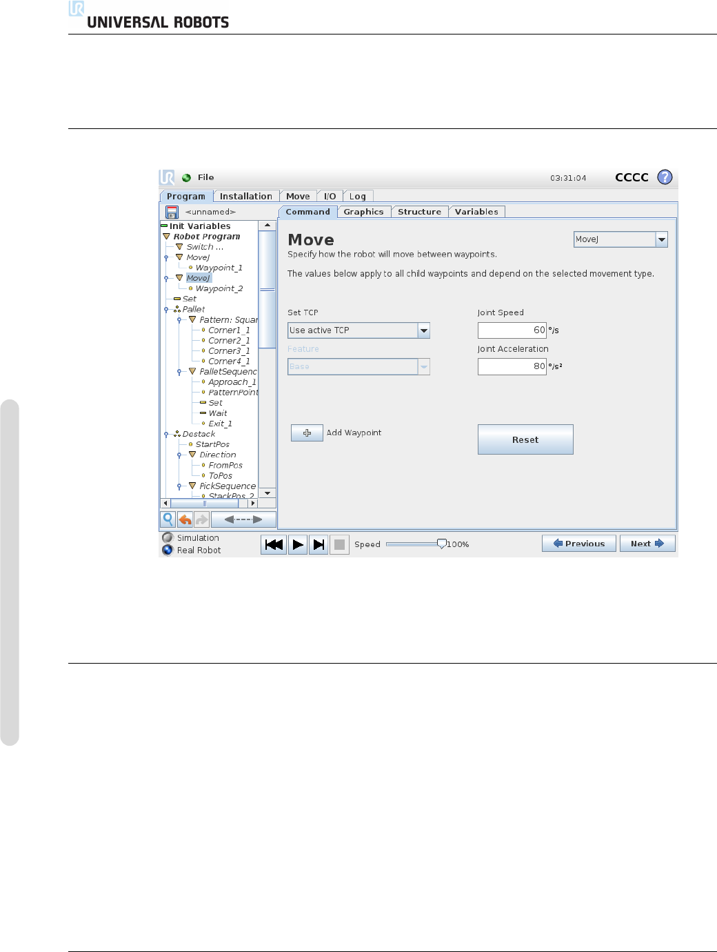Collapse the selected MoveJ node triangle
The width and height of the screenshot is (717, 952).
pyautogui.click(x=179, y=277)
